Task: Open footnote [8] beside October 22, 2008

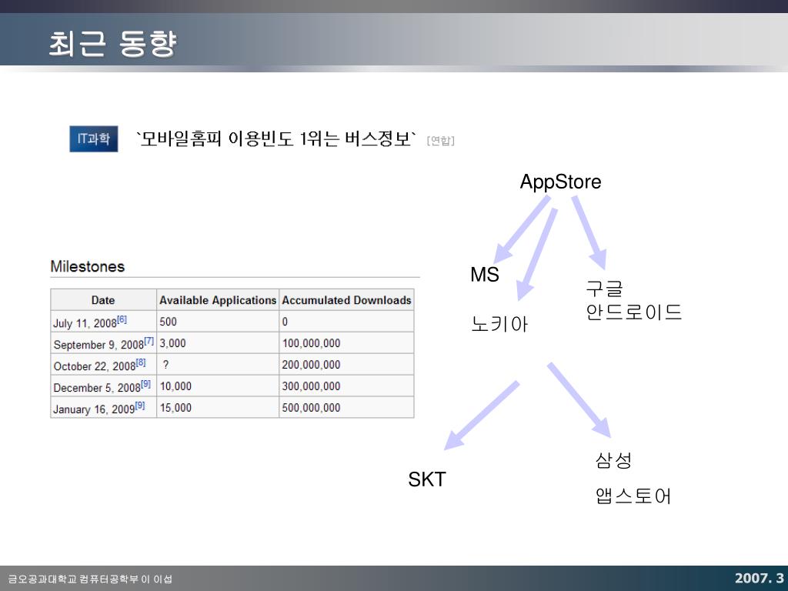Action: click(142, 363)
